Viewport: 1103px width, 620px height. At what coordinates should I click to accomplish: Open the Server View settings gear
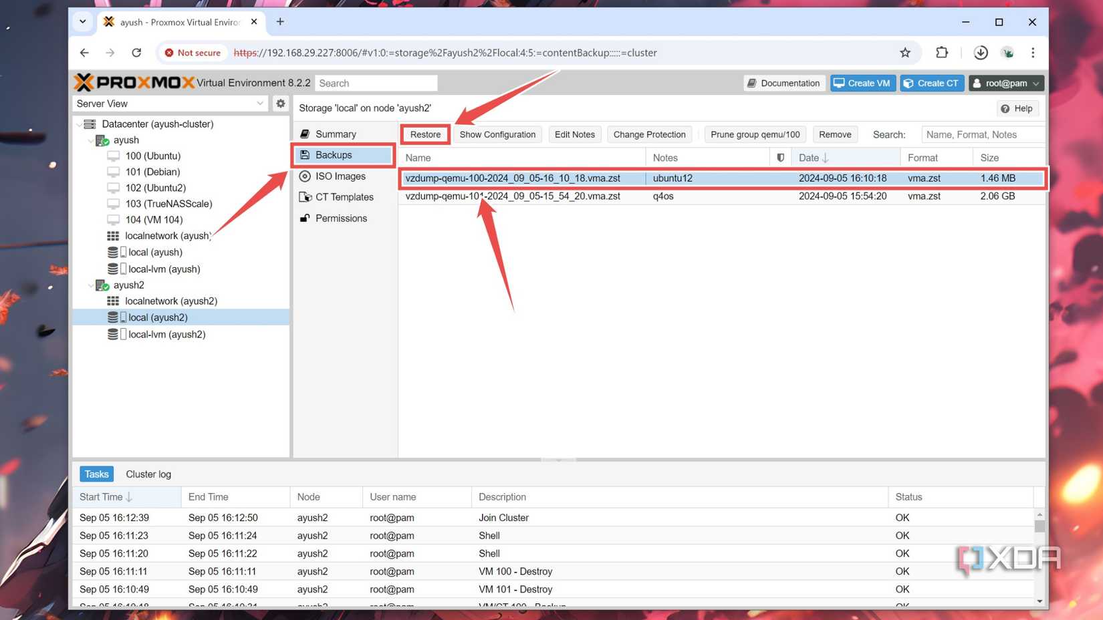click(x=281, y=104)
